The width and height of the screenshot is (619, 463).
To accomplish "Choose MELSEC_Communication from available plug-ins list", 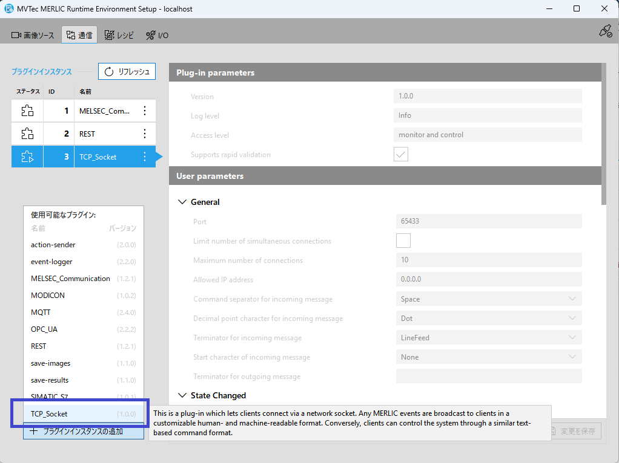I will pyautogui.click(x=84, y=279).
